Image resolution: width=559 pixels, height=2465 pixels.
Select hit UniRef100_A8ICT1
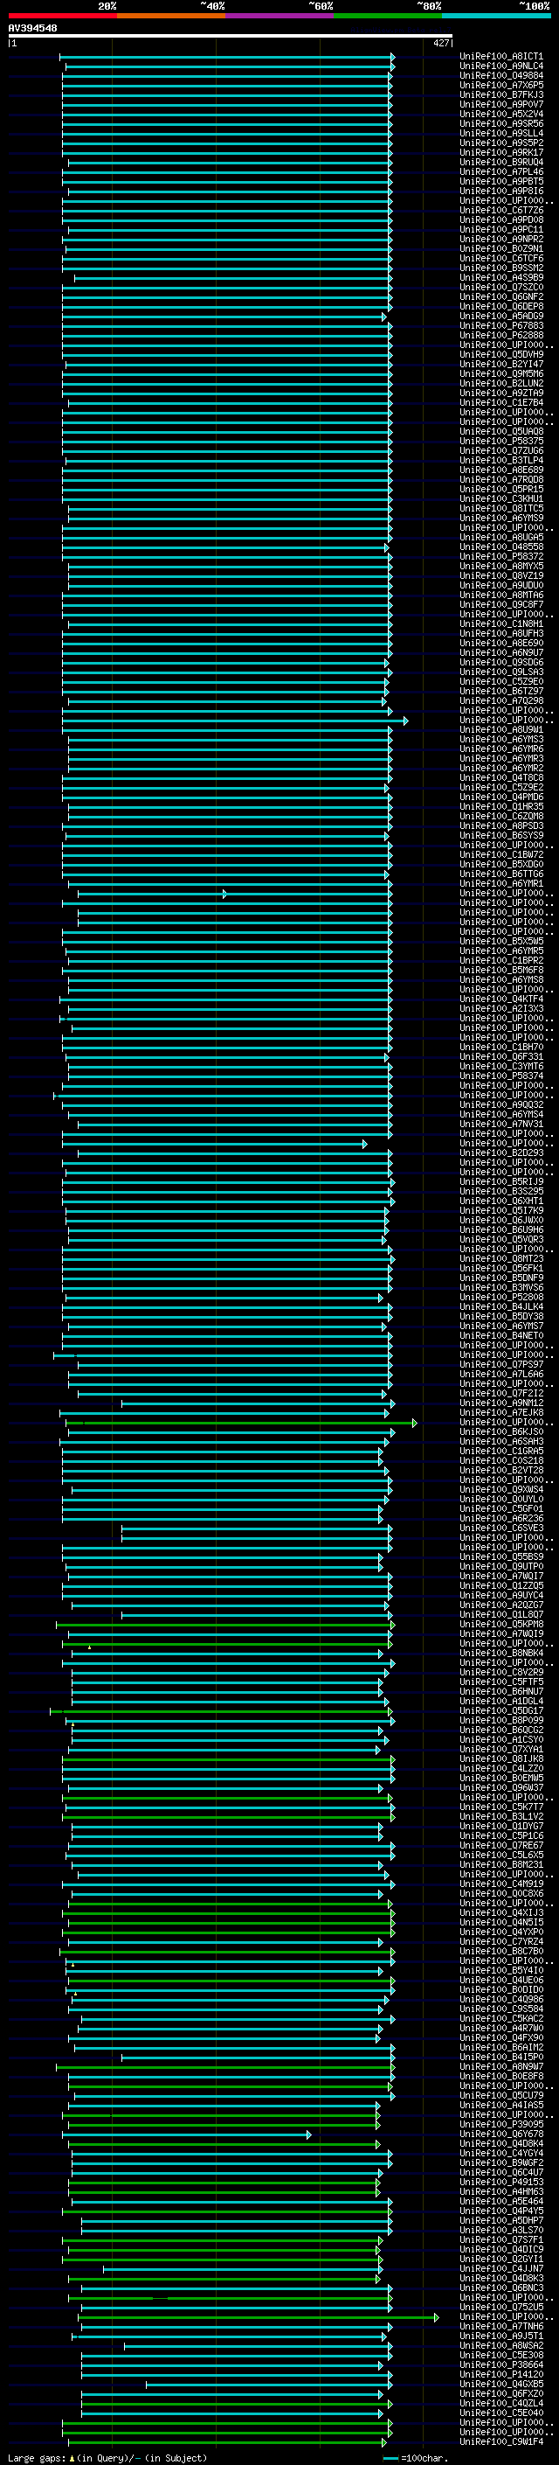(x=501, y=57)
